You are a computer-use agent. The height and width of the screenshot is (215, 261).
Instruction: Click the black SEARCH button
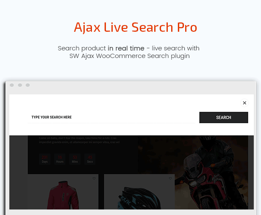(224, 118)
